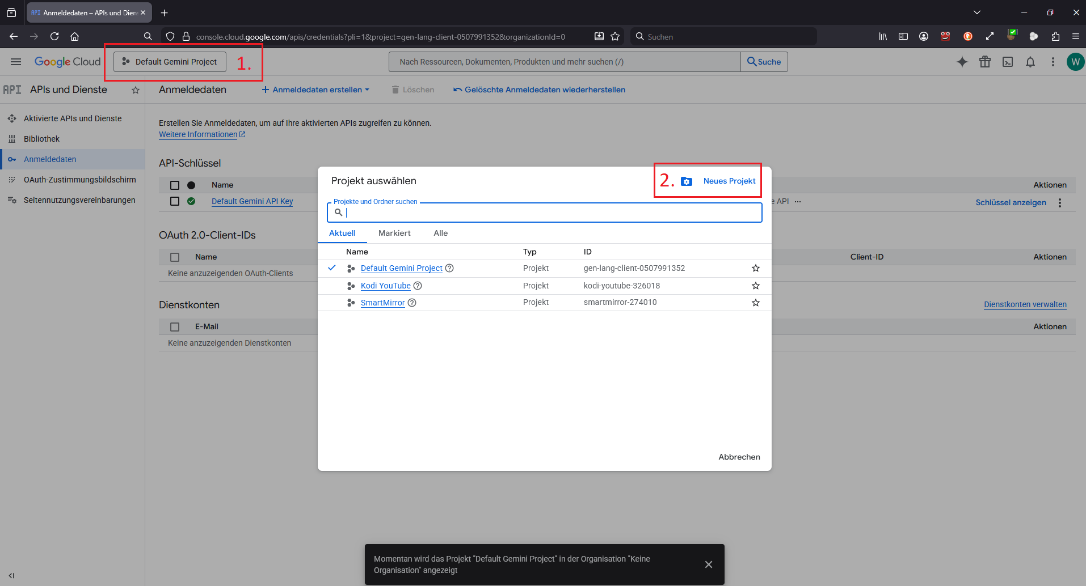Open API key row three-dot actions menu

coord(1060,202)
